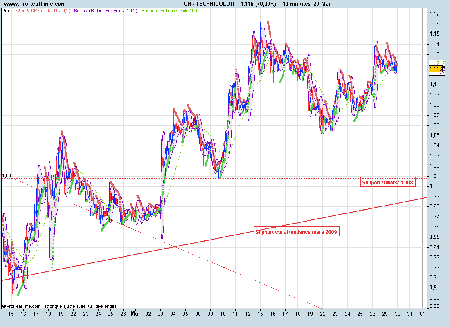Click the 1,09 value on the price axis
Viewport: 450px width, 327px height.
point(434,95)
